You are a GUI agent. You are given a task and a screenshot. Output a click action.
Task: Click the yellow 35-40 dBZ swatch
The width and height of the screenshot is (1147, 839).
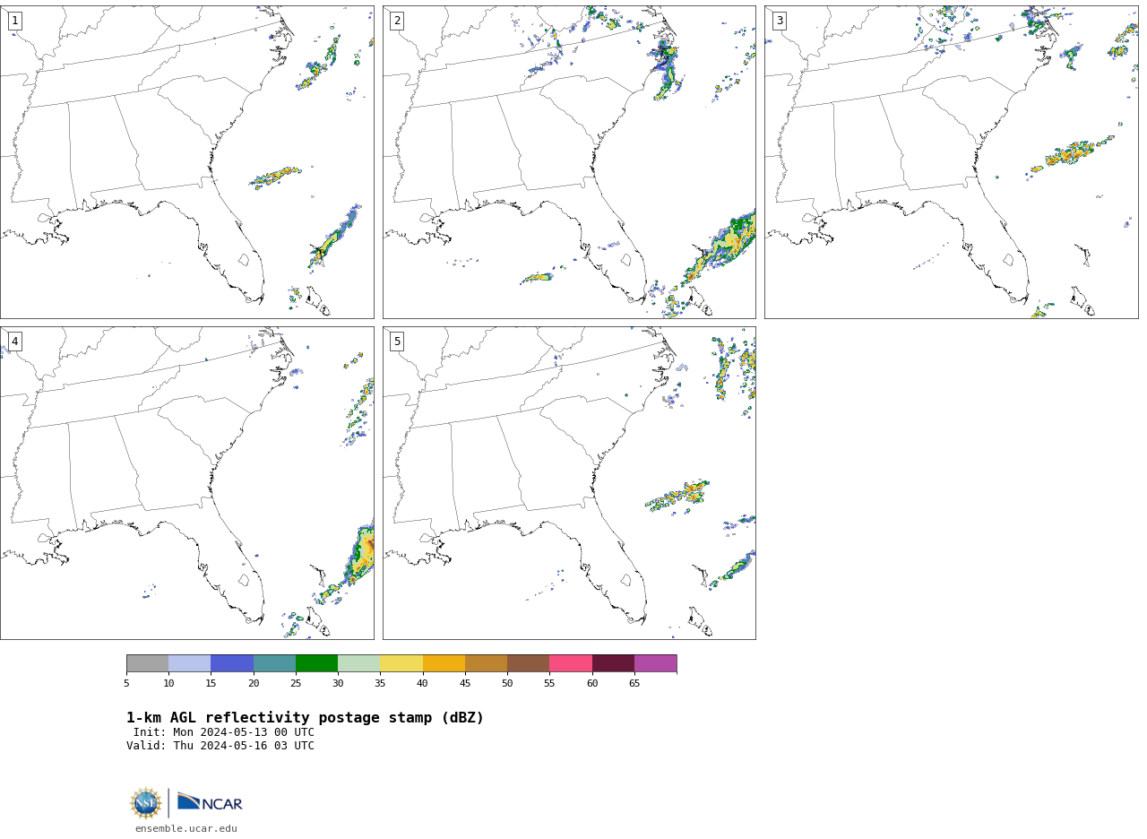[x=401, y=663]
